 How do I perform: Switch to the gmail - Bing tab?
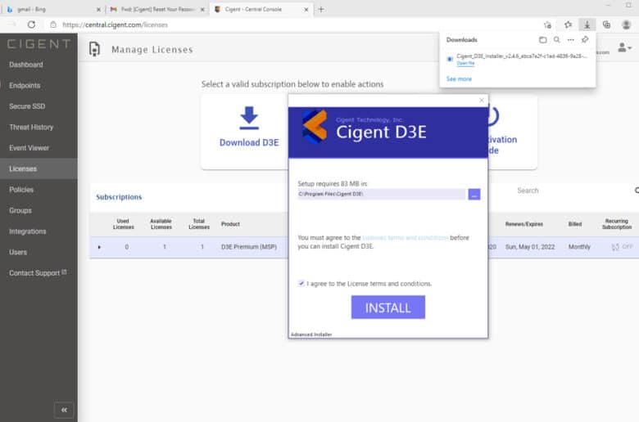(x=53, y=9)
